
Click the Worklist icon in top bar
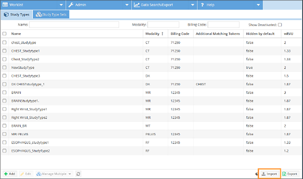tap(5, 5)
